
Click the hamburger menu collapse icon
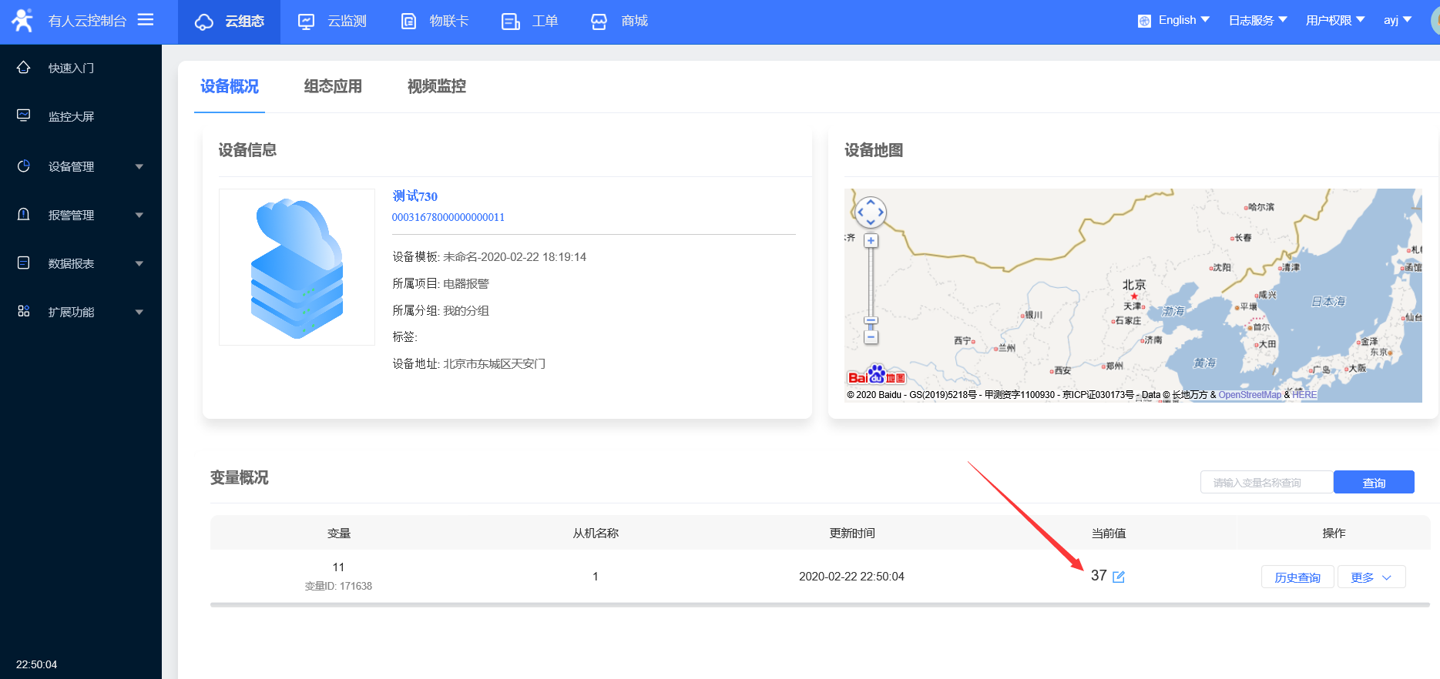[x=146, y=20]
